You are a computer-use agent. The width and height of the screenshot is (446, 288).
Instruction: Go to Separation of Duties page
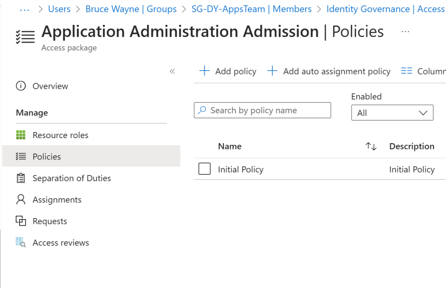coord(71,178)
